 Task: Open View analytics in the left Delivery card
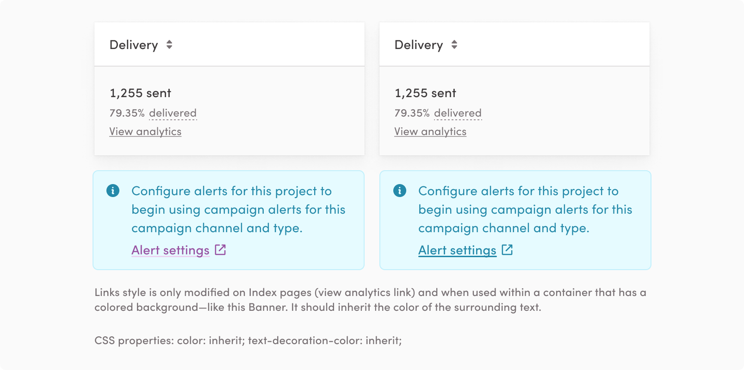(x=145, y=132)
